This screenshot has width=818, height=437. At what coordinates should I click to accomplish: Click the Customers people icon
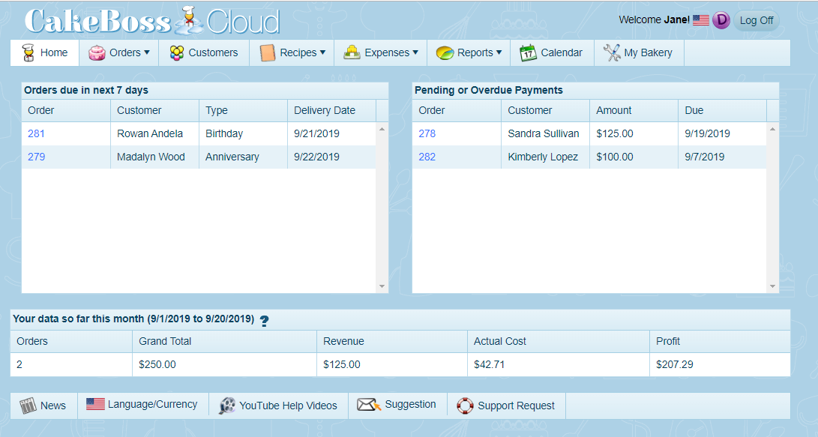point(177,52)
